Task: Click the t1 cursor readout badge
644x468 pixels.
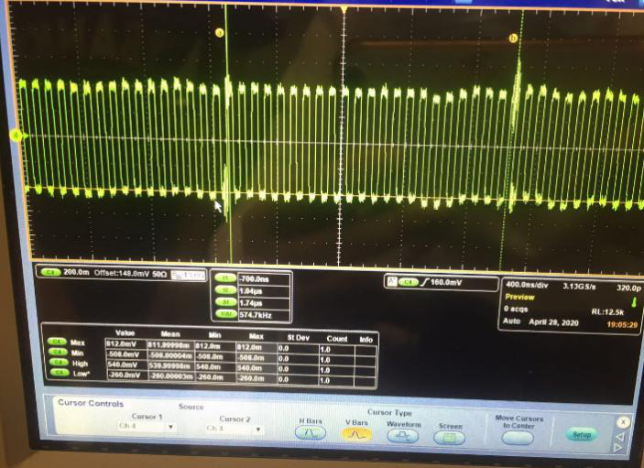Action: [x=225, y=278]
